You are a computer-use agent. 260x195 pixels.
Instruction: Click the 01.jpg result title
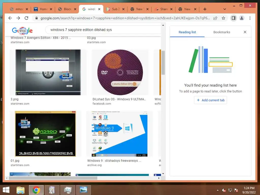15,161
